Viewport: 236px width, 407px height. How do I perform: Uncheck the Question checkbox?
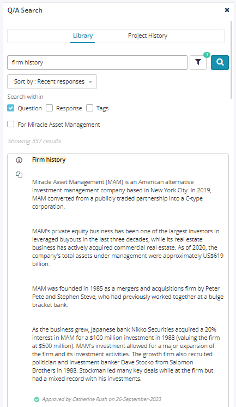pyautogui.click(x=10, y=108)
